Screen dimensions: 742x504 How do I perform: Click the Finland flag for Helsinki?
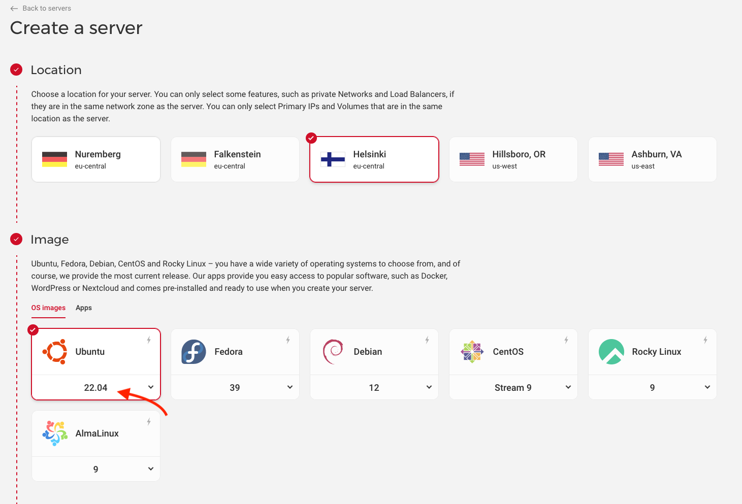[333, 159]
